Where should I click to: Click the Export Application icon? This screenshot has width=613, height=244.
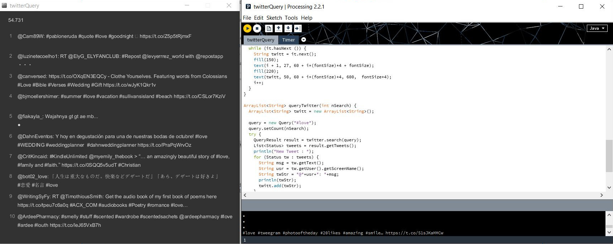pos(298,28)
